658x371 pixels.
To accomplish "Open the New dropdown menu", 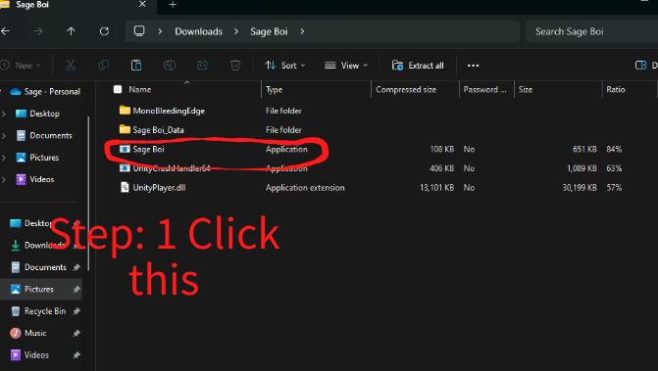I will [x=21, y=66].
